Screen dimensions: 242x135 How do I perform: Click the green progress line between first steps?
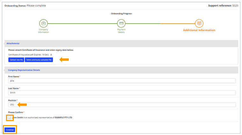coord(82,23)
